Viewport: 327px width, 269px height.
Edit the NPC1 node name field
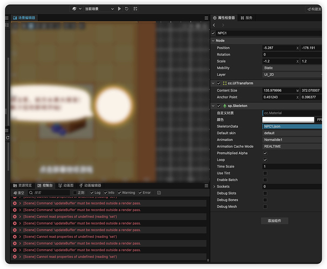269,33
